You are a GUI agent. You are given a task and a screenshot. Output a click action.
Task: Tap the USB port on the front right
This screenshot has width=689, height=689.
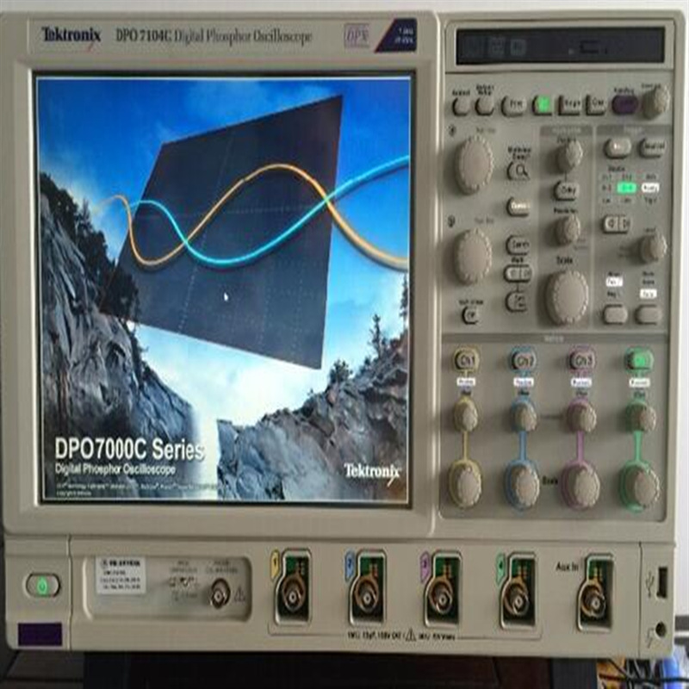[661, 581]
